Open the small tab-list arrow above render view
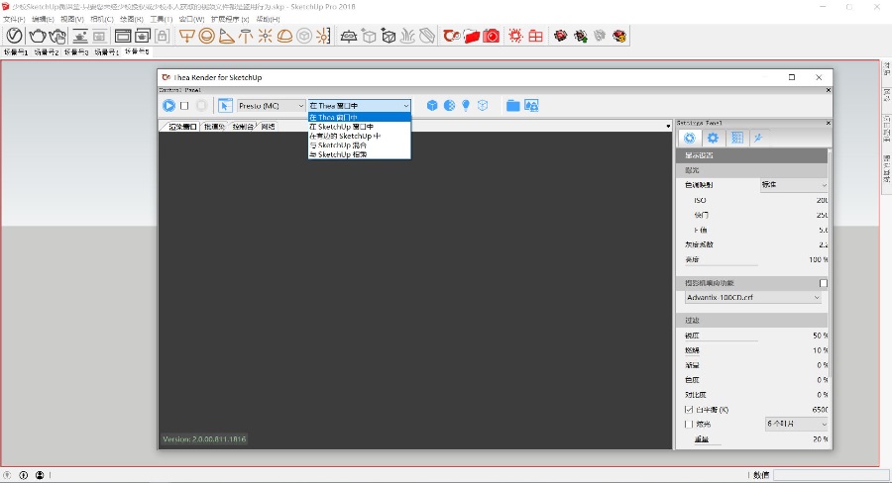This screenshot has height=483, width=892. [668, 126]
